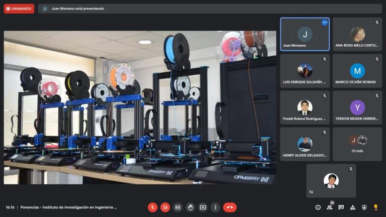This screenshot has height=217, width=386.
Task: Open the Activities panel
Action: click(353, 207)
